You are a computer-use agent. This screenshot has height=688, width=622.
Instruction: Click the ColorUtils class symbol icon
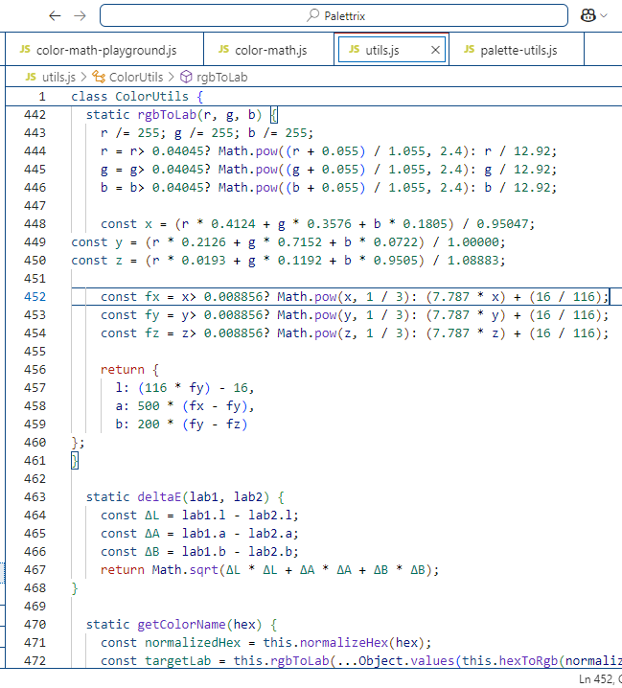click(x=99, y=78)
